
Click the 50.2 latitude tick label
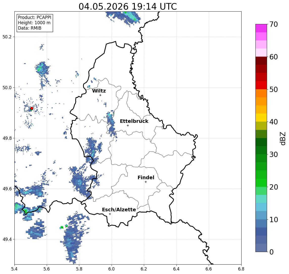(7, 37)
